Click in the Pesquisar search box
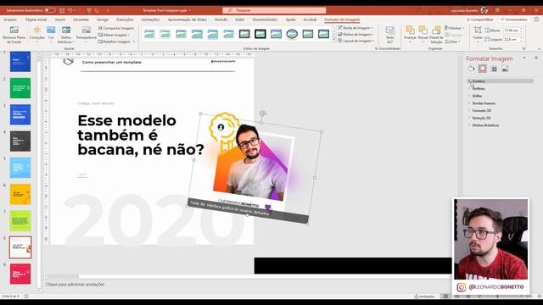 (274, 10)
